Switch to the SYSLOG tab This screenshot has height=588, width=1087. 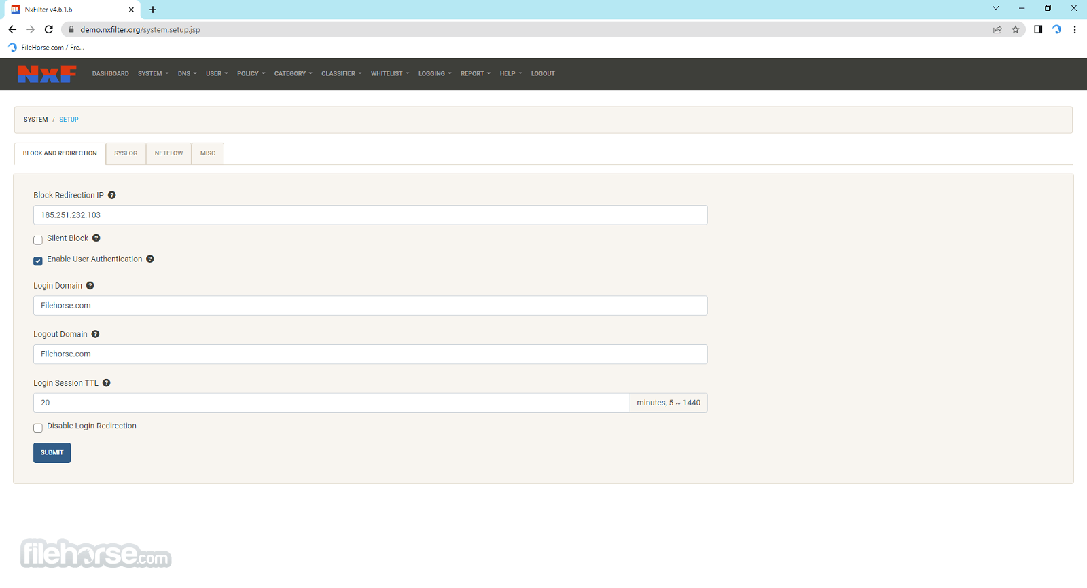126,153
